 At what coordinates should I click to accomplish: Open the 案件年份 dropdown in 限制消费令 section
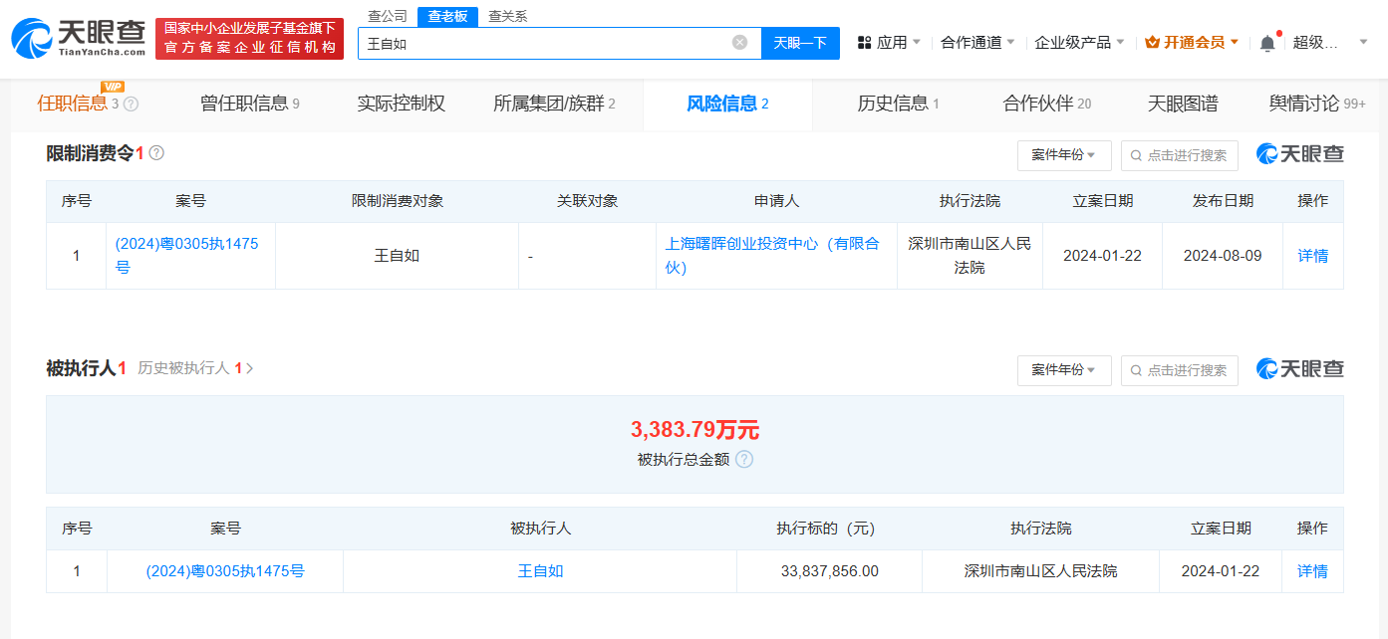[1064, 155]
